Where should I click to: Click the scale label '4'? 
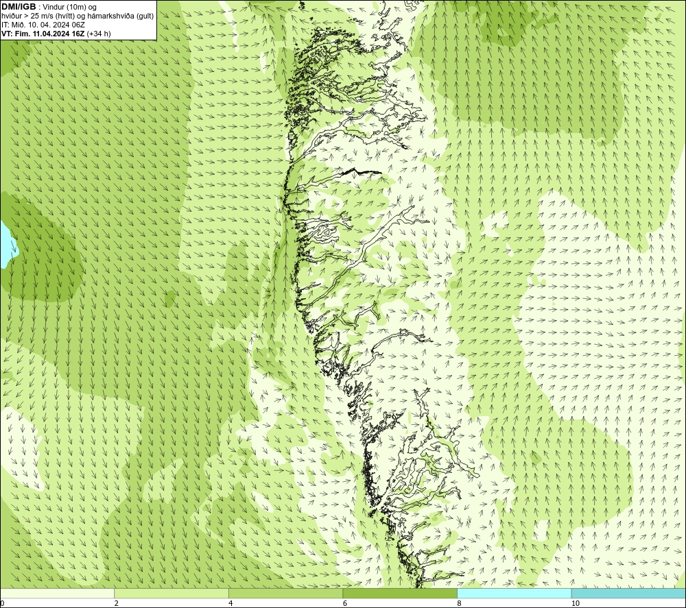pyautogui.click(x=230, y=604)
